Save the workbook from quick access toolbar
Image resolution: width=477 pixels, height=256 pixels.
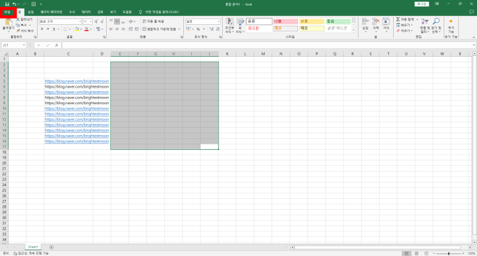7,4
